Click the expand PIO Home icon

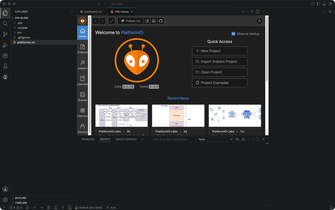[x=112, y=21]
